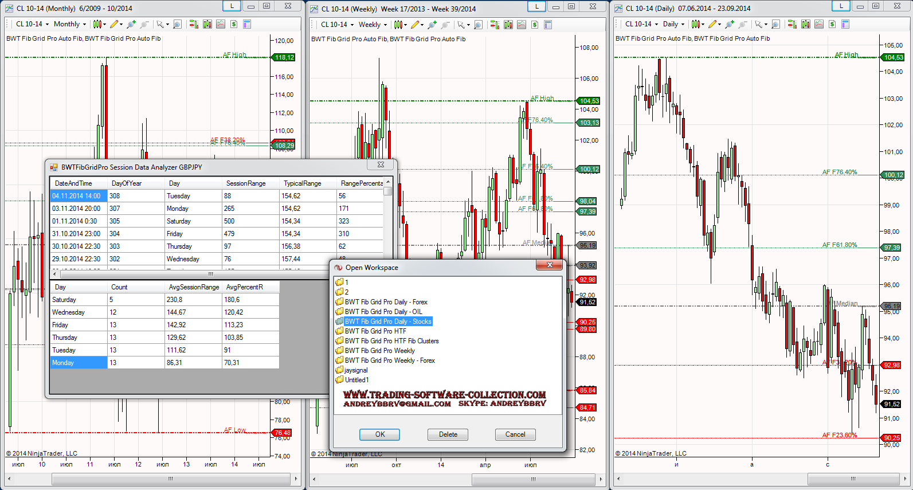Screen dimensions: 913x490
Task: Click Delete in Open Workspace dialog
Action: [448, 434]
